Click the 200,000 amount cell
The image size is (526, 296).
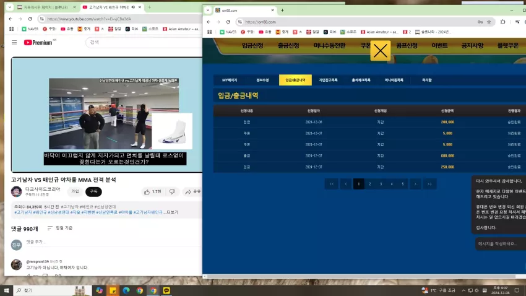point(447,122)
